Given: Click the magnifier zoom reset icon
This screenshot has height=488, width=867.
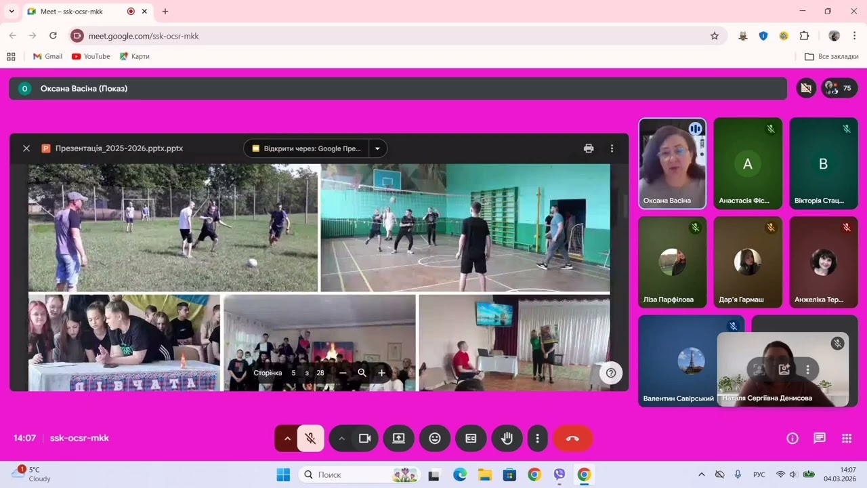Looking at the screenshot, I should 362,373.
